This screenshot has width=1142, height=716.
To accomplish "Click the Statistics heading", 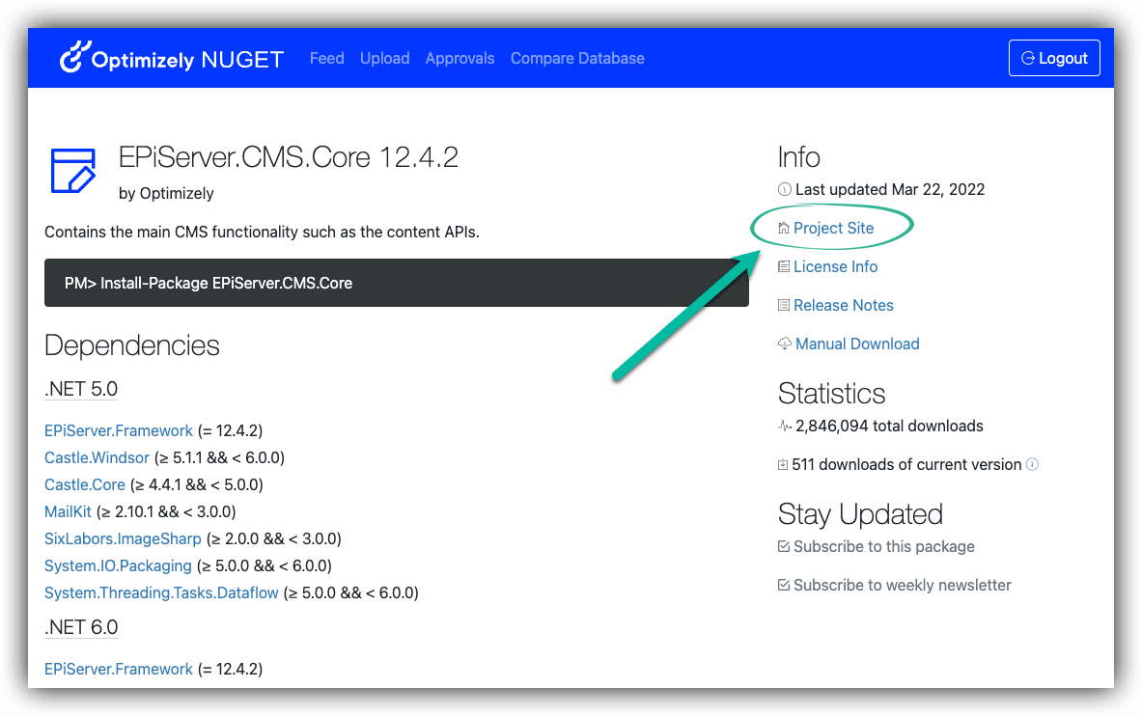I will [831, 394].
